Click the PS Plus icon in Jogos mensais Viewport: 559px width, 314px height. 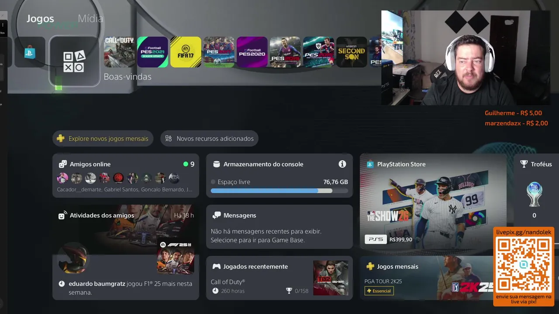click(370, 266)
